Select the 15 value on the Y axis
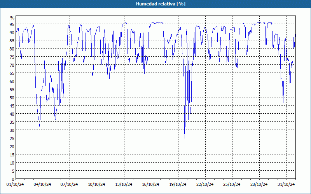The width and height of the screenshot is (311, 194). pyautogui.click(x=12, y=155)
